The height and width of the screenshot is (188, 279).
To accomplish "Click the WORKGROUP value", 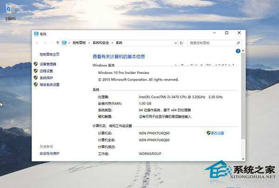I will pyautogui.click(x=150, y=154).
